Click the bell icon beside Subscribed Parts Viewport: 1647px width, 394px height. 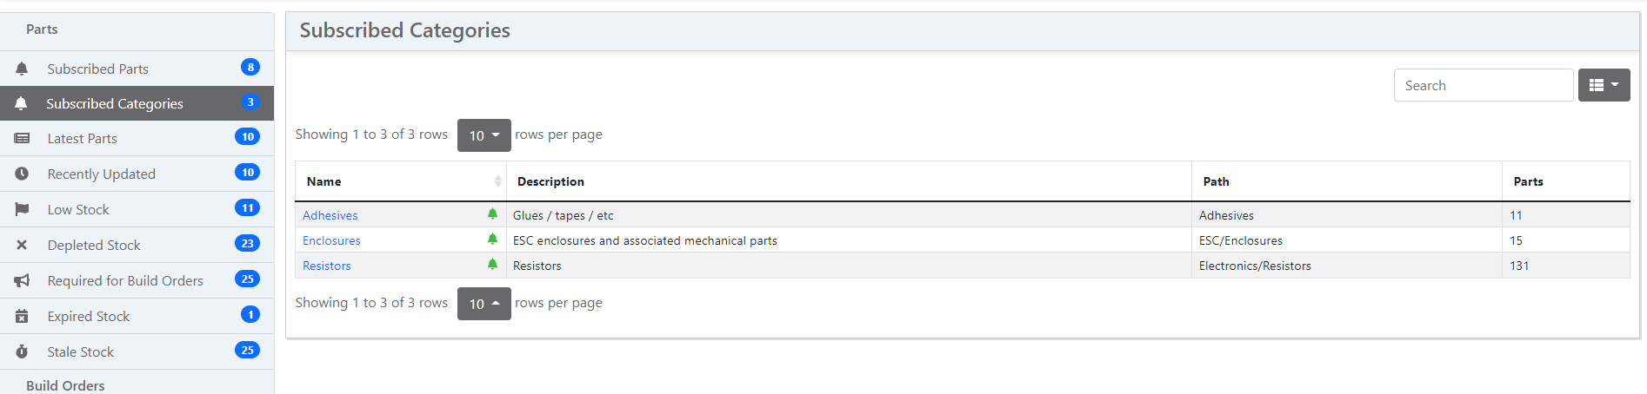pos(22,69)
